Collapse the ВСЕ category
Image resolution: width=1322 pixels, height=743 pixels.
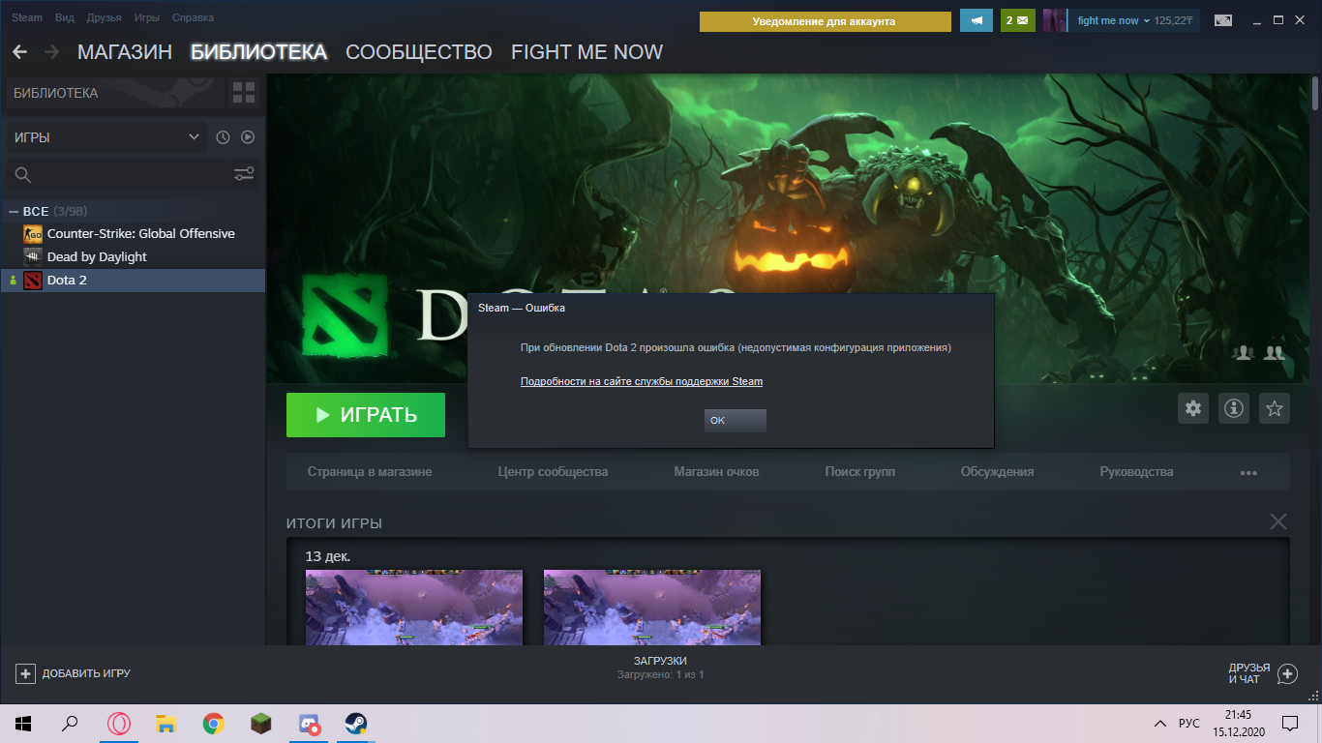[x=14, y=211]
